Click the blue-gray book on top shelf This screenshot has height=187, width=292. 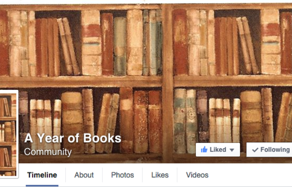click(x=120, y=46)
